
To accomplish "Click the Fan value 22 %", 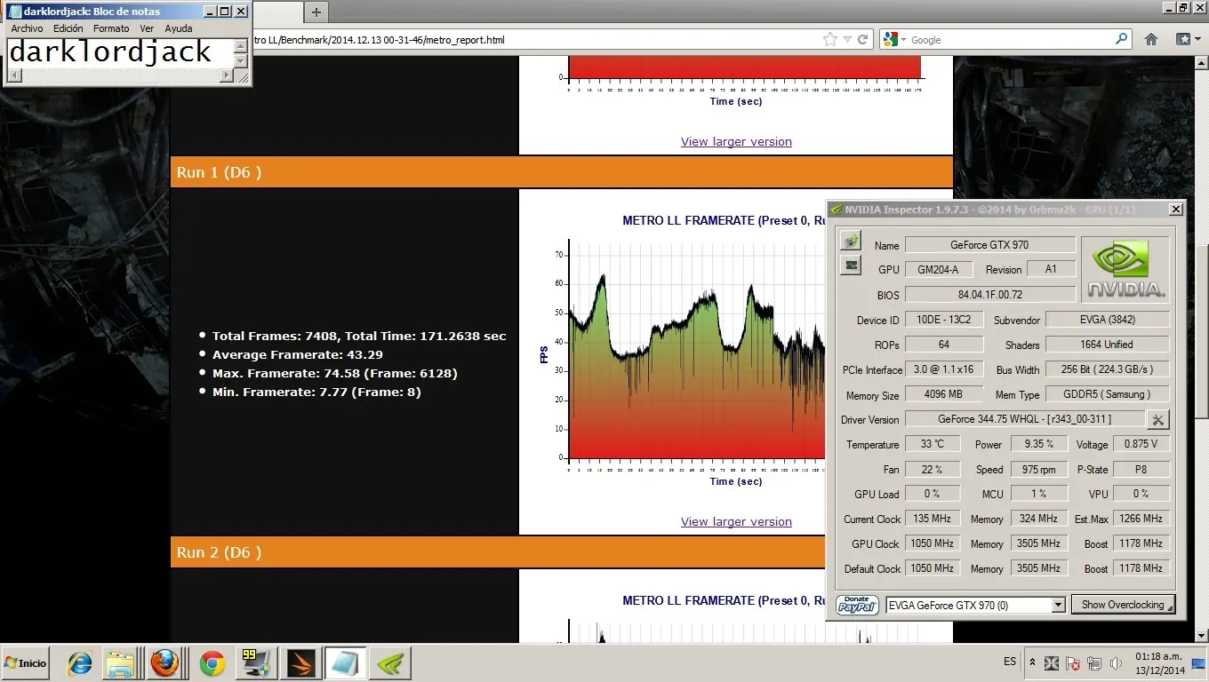I will point(932,469).
